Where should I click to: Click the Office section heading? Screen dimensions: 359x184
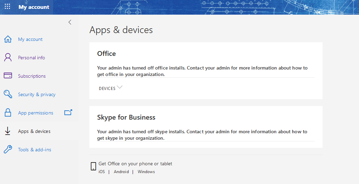pos(106,53)
